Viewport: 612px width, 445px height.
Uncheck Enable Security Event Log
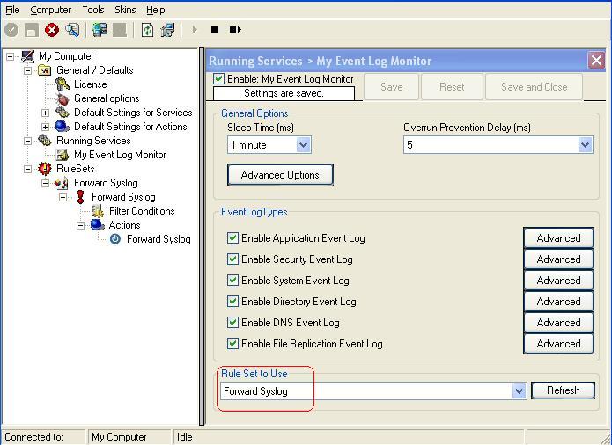[232, 259]
